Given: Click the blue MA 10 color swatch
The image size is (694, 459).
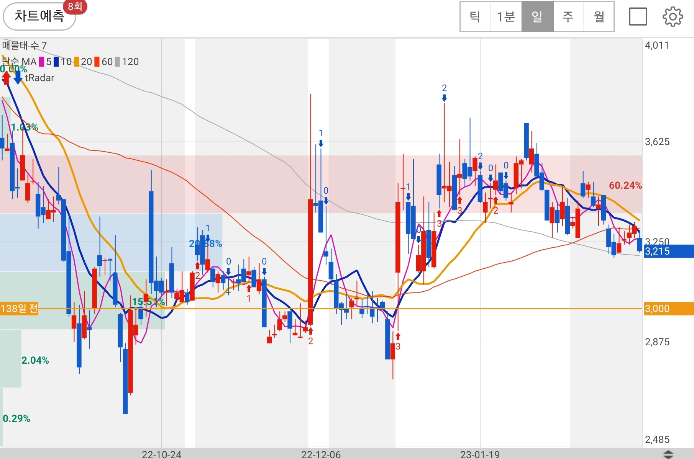Looking at the screenshot, I should [56, 62].
